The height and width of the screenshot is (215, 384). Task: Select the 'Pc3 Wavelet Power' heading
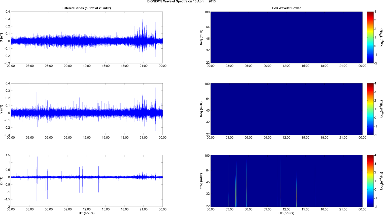point(286,8)
